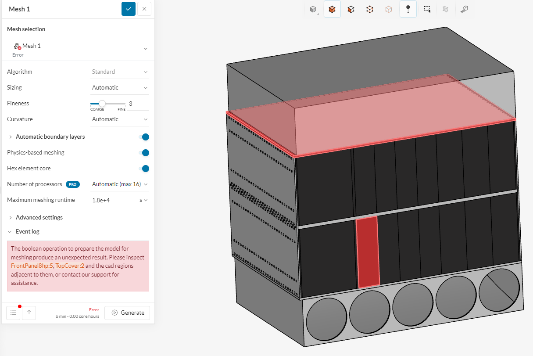The width and height of the screenshot is (533, 356).
Task: Open the Curvature dropdown
Action: click(120, 119)
